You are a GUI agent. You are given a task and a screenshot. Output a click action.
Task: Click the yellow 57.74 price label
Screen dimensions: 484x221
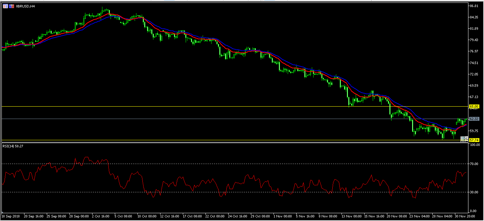pyautogui.click(x=474, y=140)
